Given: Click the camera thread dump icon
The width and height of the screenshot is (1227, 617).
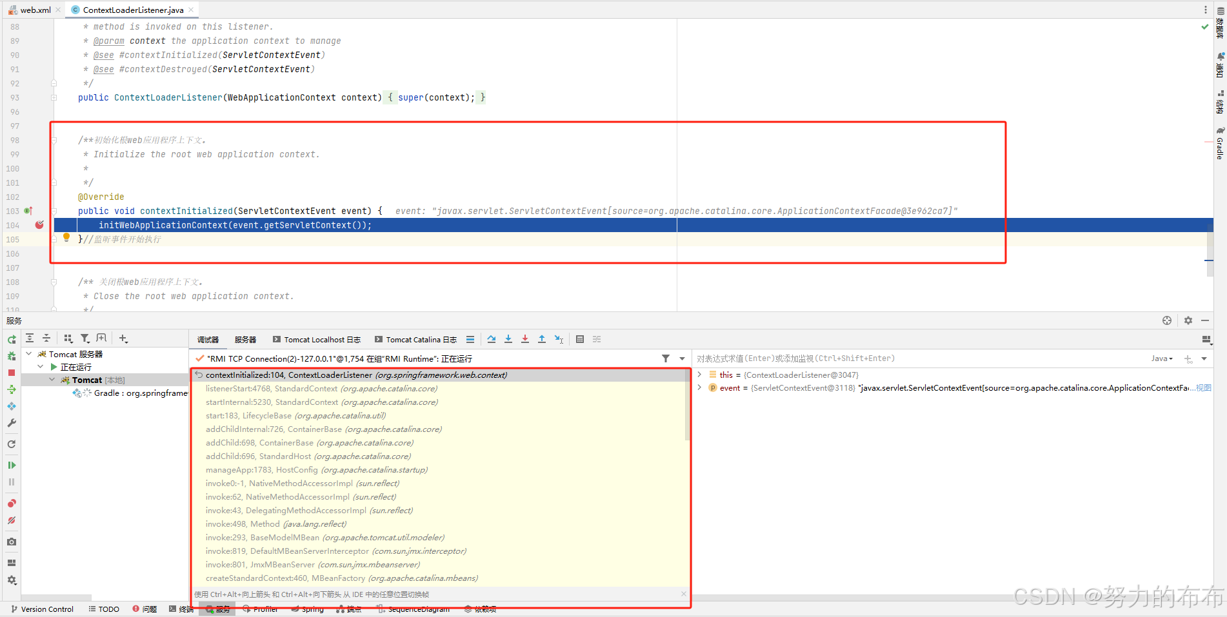Looking at the screenshot, I should pyautogui.click(x=12, y=542).
